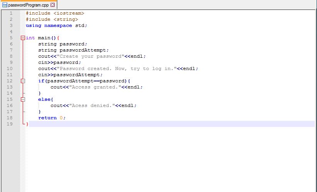Screen dimensions: 317x192
Task: Click the closing brace on line 19
Action: click(27, 124)
